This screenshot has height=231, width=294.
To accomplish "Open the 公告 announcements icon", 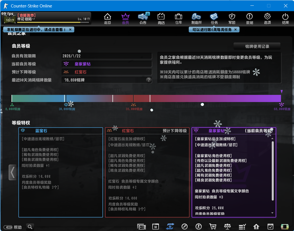I will [143, 19].
